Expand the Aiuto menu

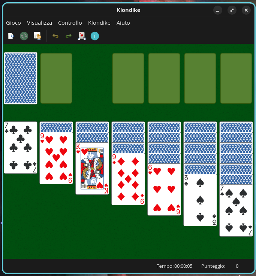point(123,23)
